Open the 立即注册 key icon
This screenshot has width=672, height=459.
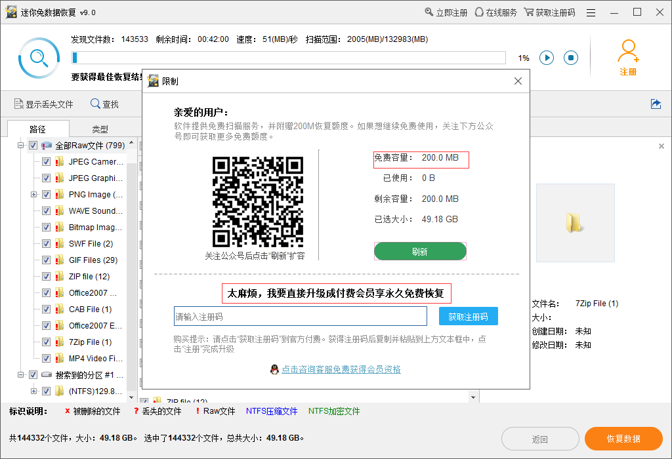[x=429, y=12]
